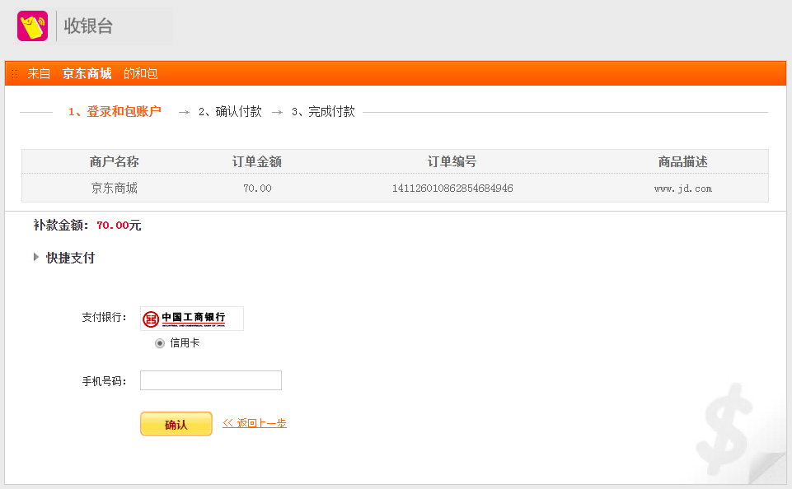Click the www.jd.com description cell

(683, 189)
